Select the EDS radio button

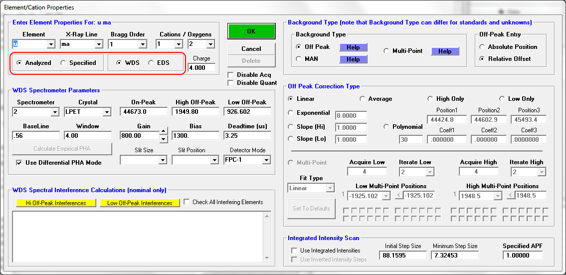(151, 63)
